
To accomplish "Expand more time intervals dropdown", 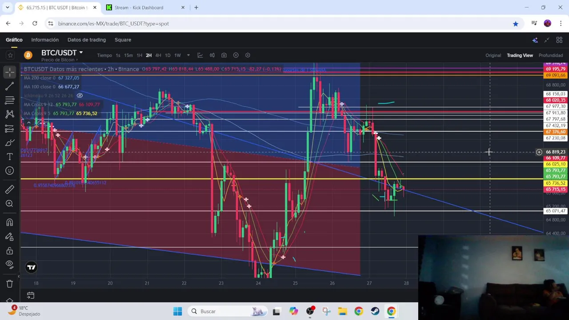I will [188, 55].
